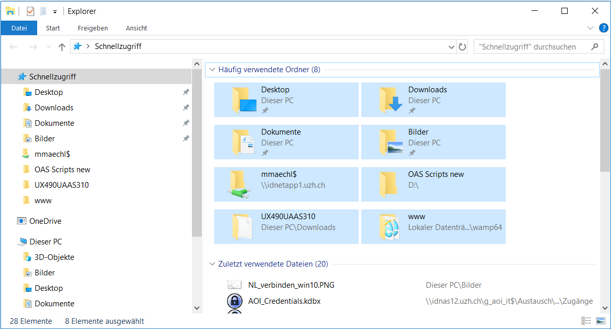This screenshot has width=611, height=329.
Task: Switch to the Ansicht tab
Action: [136, 28]
